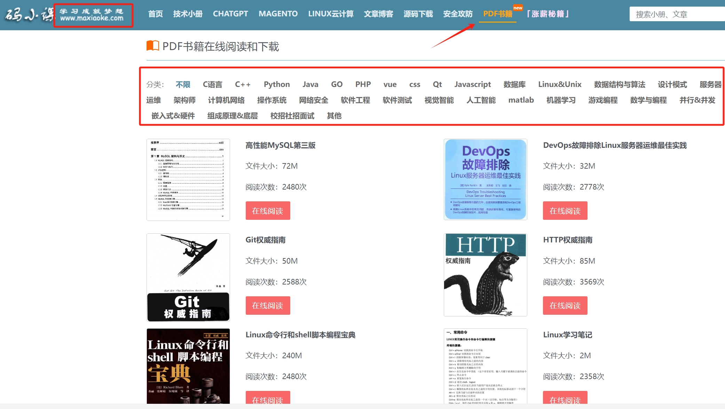Screen dimensions: 725x409
Task: Open the PDF书籍 navigation tab
Action: [497, 14]
